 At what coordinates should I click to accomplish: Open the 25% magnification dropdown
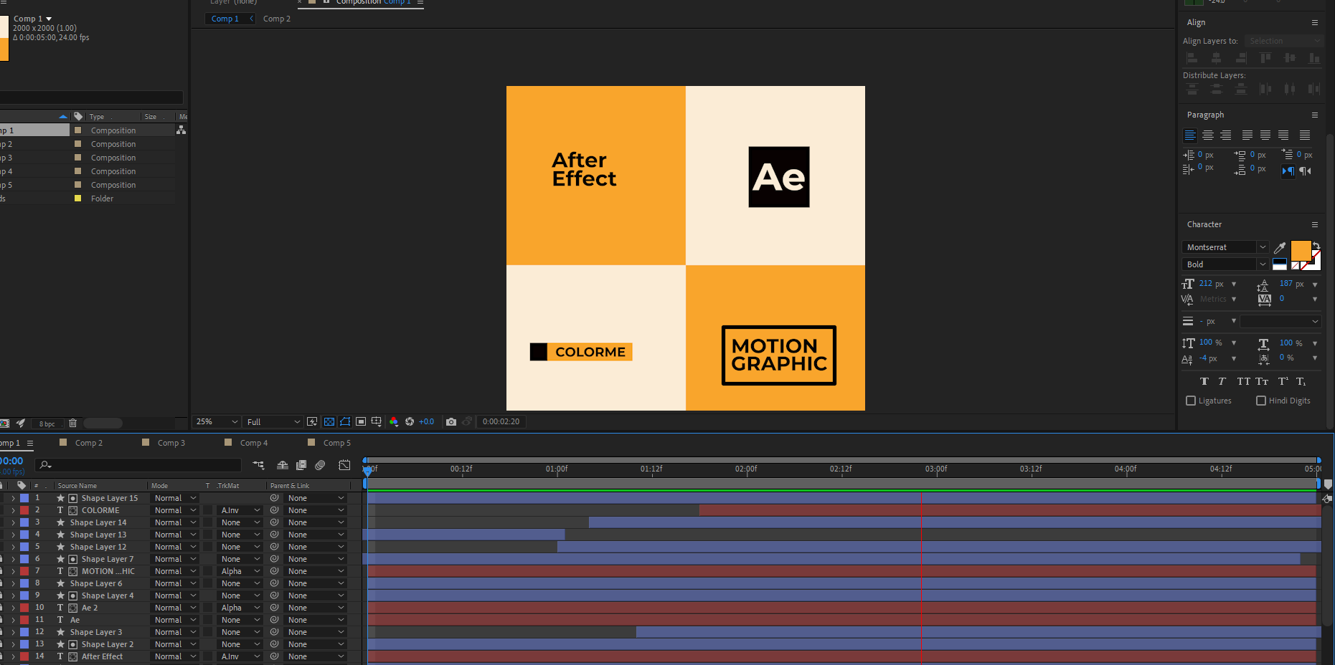pos(217,422)
